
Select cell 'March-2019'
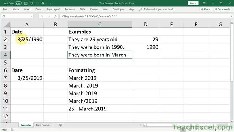point(100,93)
